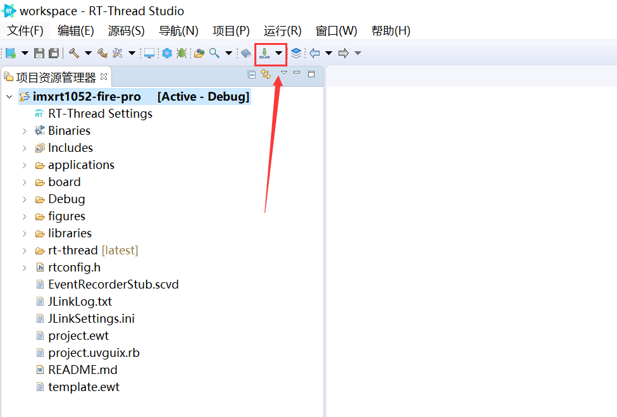The width and height of the screenshot is (617, 417).
Task: Expand the applications folder
Action: point(24,165)
